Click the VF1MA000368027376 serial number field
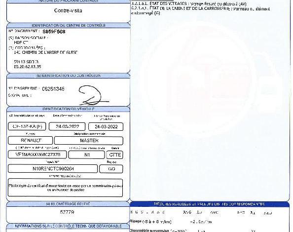293x232 pixels. point(37,155)
